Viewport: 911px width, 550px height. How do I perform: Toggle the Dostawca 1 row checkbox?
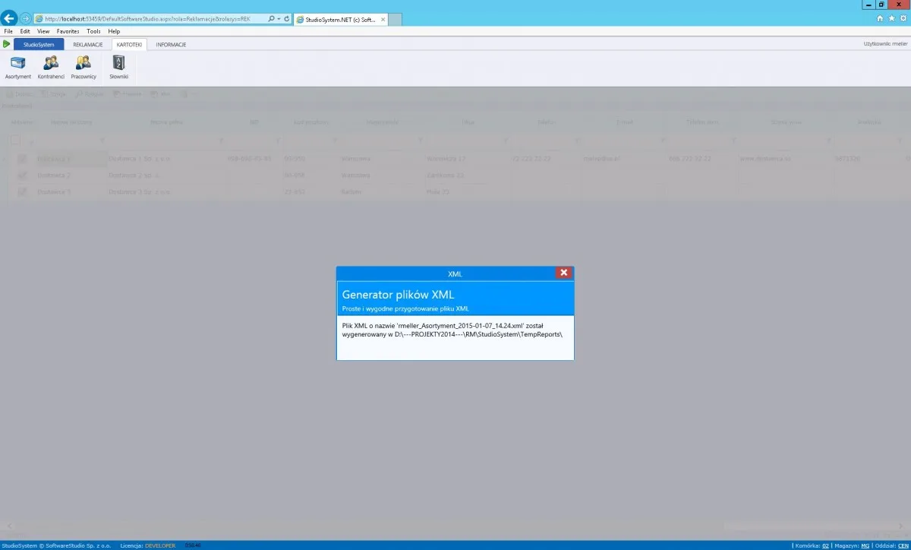22,159
